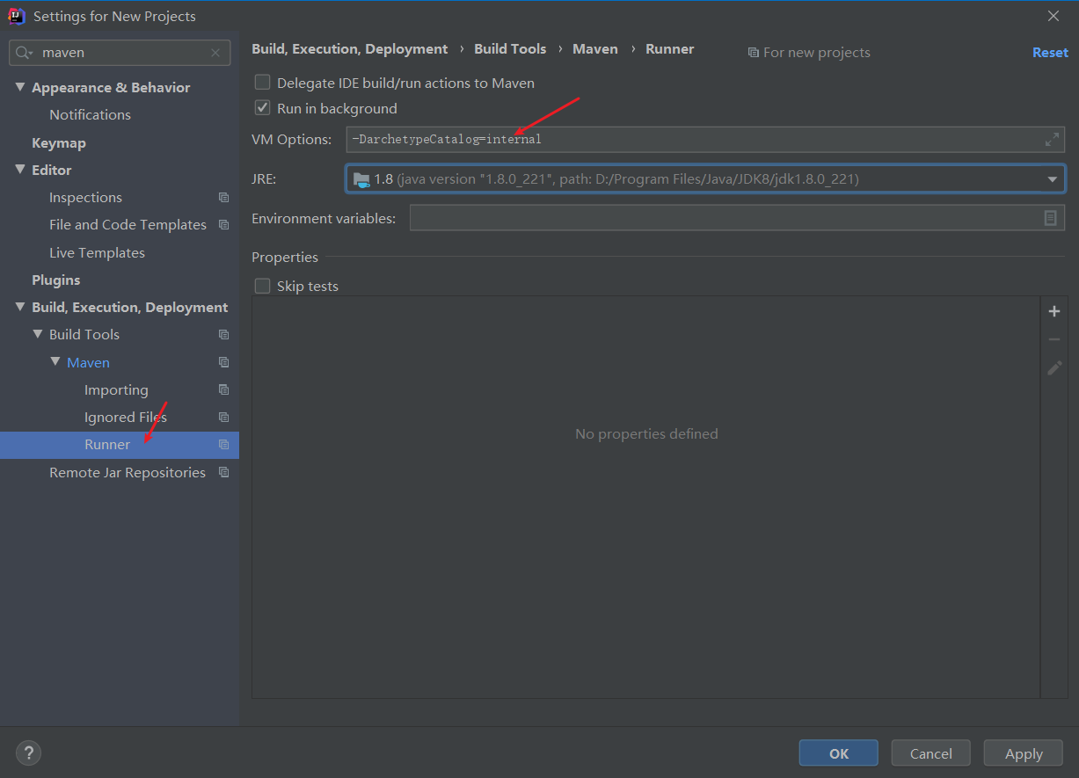Click the For new projects icon label
Viewport: 1079px width, 778px height.
(x=809, y=53)
